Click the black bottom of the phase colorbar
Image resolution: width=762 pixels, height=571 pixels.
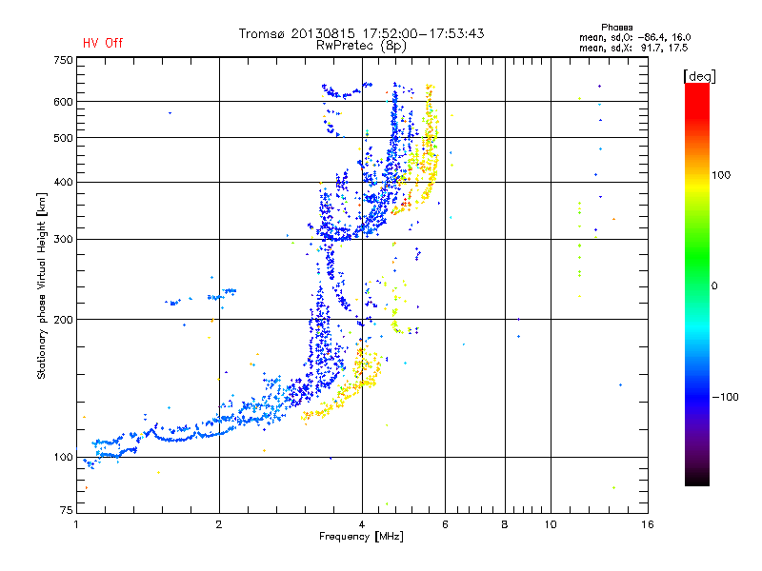point(697,479)
